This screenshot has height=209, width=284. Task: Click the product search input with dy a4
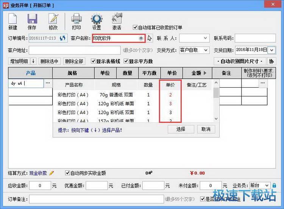point(26,83)
